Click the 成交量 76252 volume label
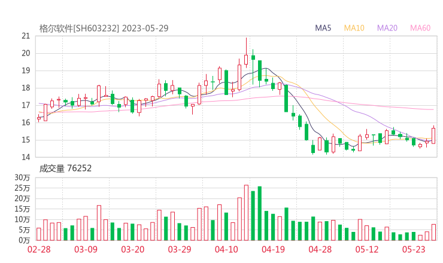This screenshot has width=443, height=263. click(x=65, y=168)
